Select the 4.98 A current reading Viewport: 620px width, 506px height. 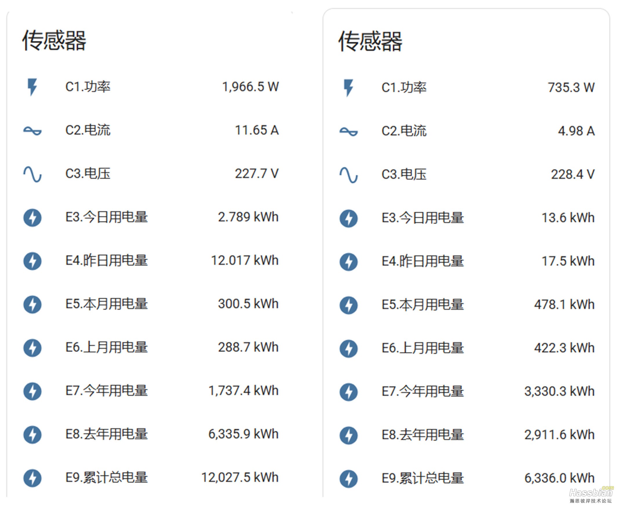577,131
